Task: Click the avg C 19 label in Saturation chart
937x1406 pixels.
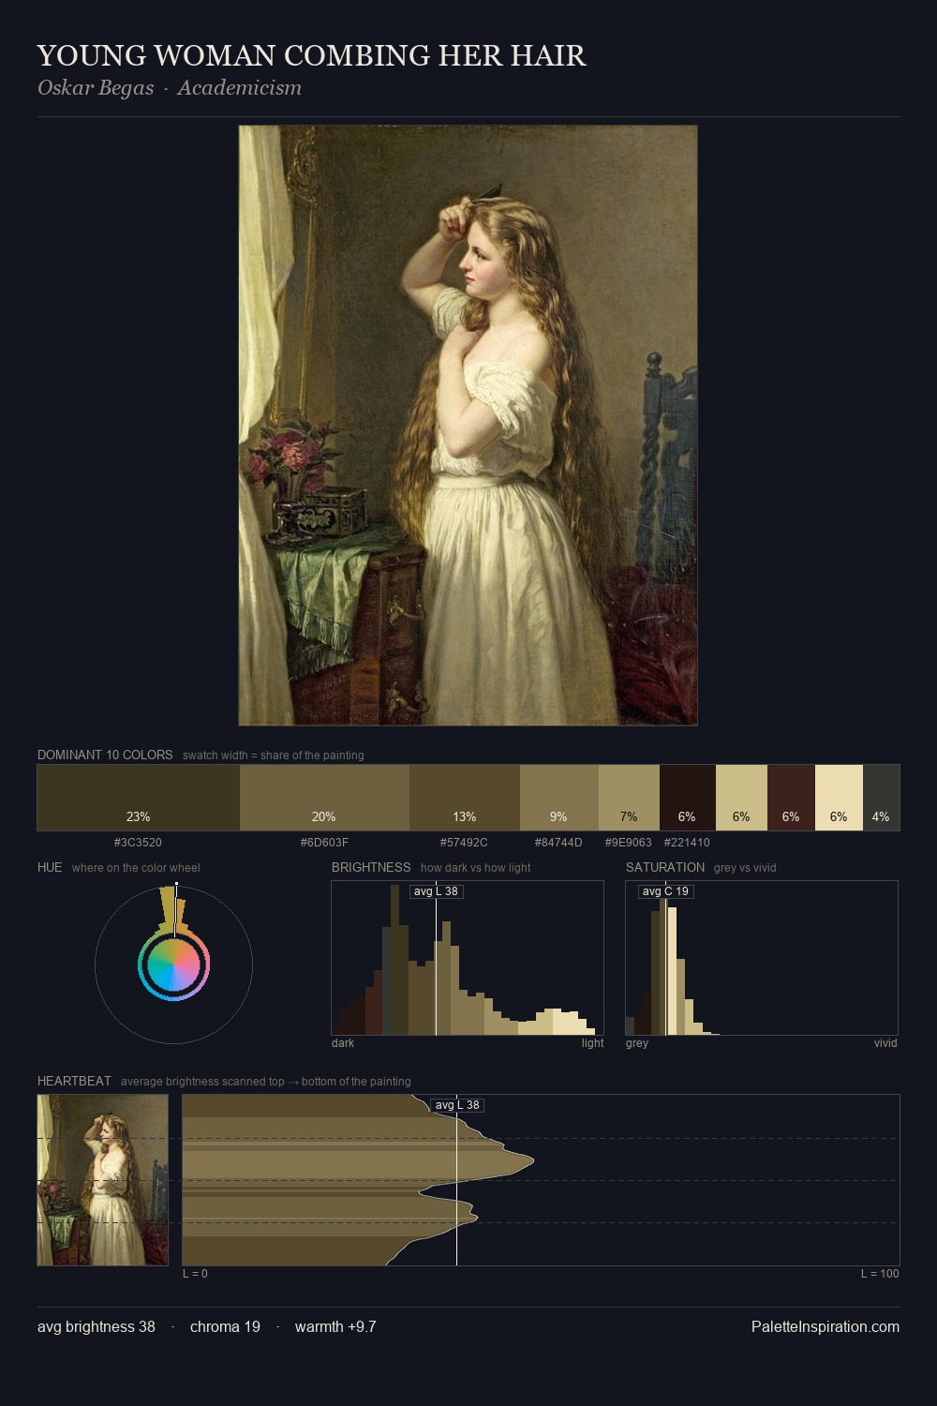Action: [x=665, y=891]
